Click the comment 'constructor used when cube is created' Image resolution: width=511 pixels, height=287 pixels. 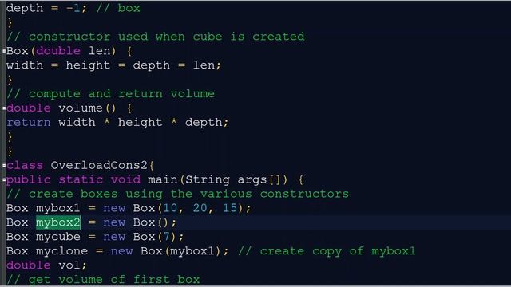(156, 37)
